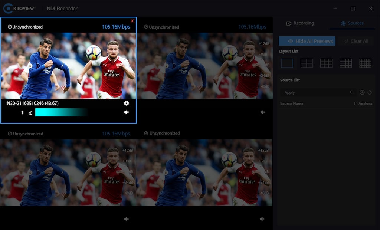Image resolution: width=380 pixels, height=230 pixels.
Task: Click the pencil edit icon beside channel 1
Action: tap(30, 113)
